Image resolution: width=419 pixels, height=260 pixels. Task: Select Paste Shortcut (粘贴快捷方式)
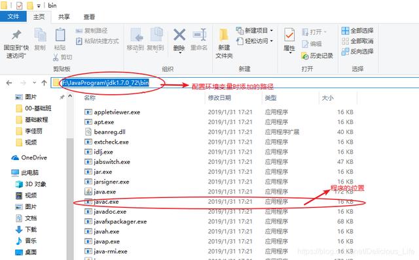tap(98, 41)
